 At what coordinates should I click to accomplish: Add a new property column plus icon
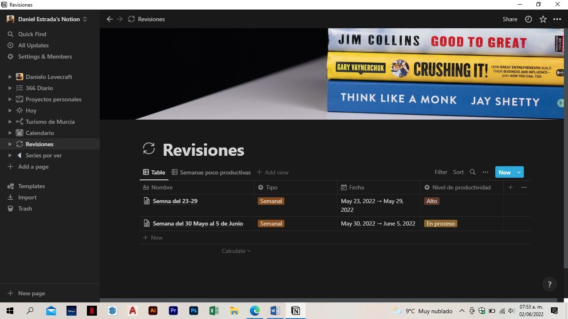coord(511,187)
